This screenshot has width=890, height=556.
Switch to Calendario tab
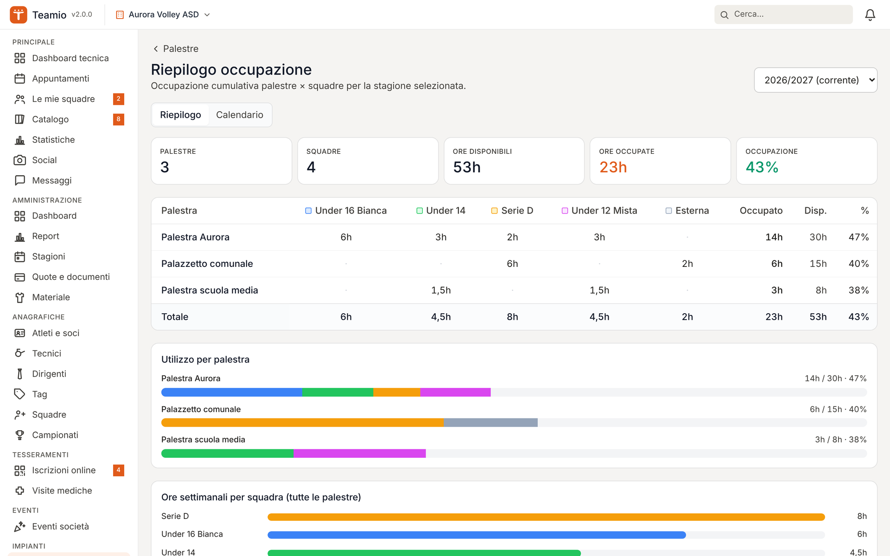coord(240,115)
